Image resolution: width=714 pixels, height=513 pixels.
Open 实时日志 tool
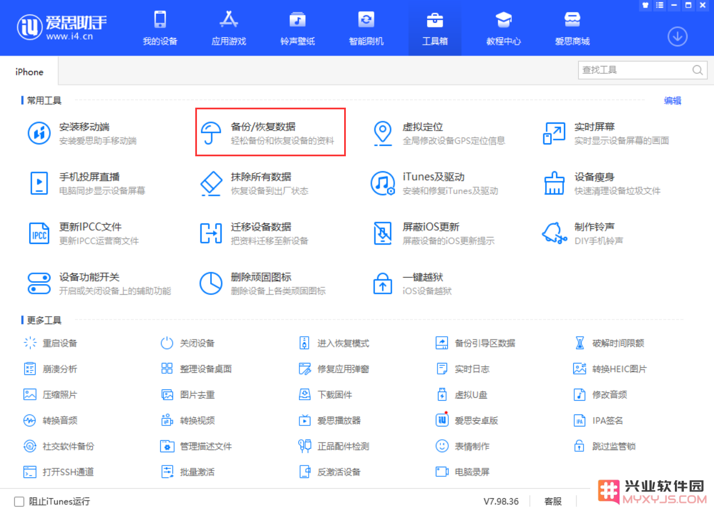click(x=463, y=369)
